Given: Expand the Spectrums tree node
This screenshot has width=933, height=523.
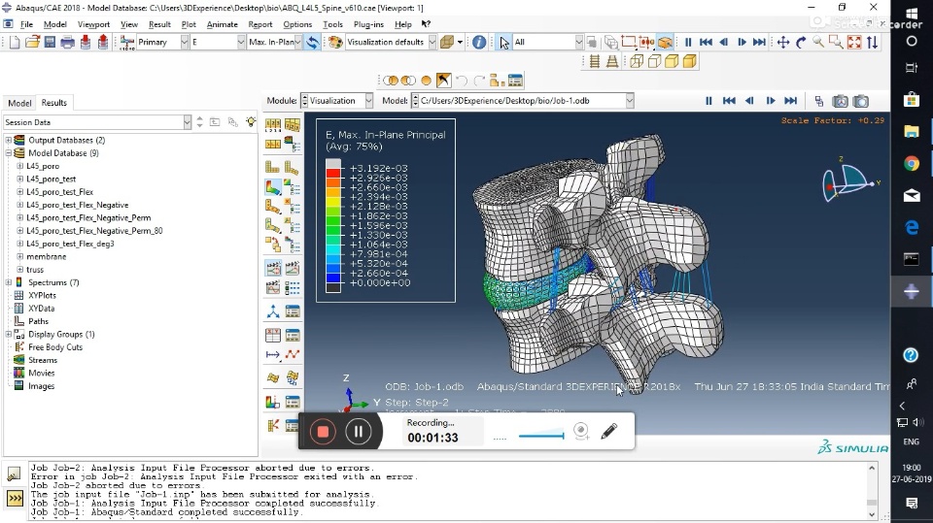Looking at the screenshot, I should pos(9,282).
